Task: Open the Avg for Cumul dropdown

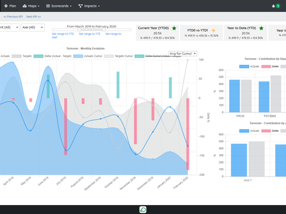Action: (183, 53)
